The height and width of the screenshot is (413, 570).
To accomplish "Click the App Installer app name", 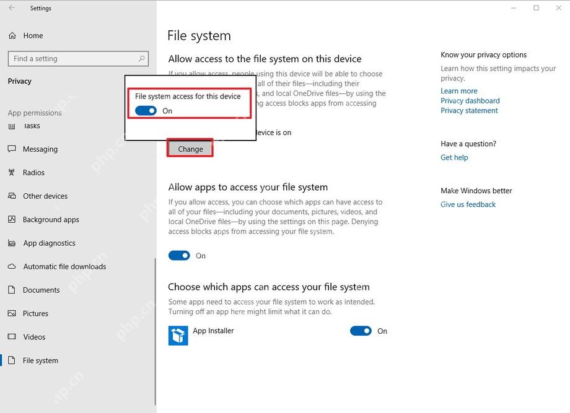I will pyautogui.click(x=213, y=331).
